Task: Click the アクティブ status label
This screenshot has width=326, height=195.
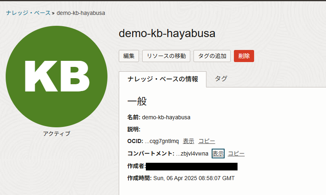Action: [x=57, y=134]
